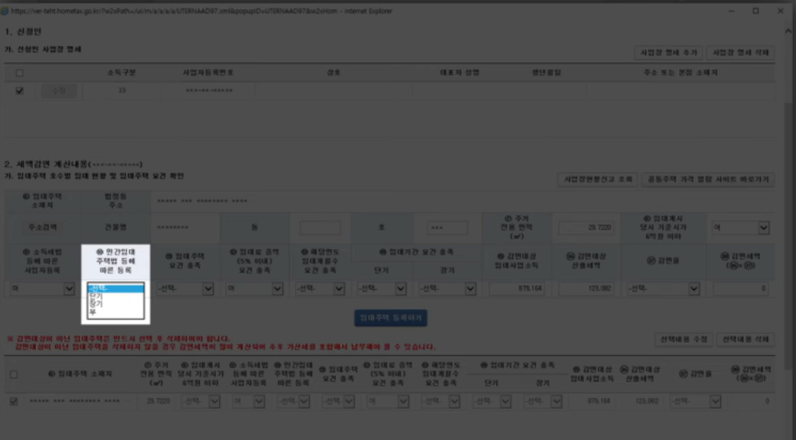Select the masked 사업자등록번호 cell in the applicant row
This screenshot has height=440, width=796.
209,91
